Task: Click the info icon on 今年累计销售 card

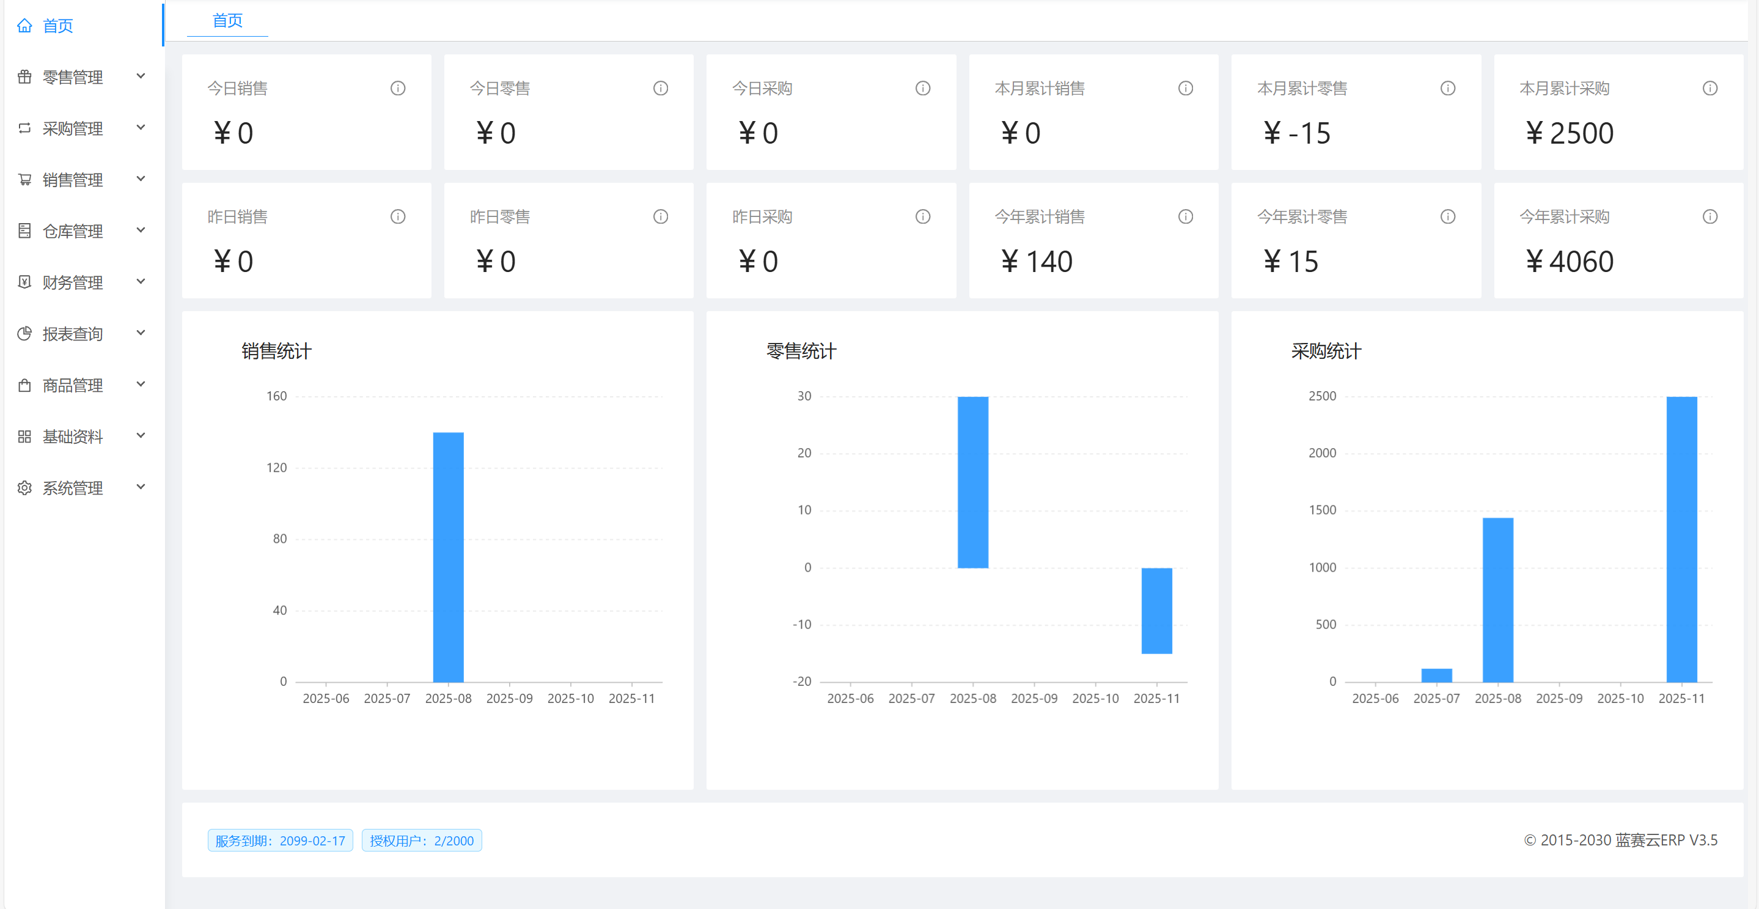Action: pos(1186,216)
